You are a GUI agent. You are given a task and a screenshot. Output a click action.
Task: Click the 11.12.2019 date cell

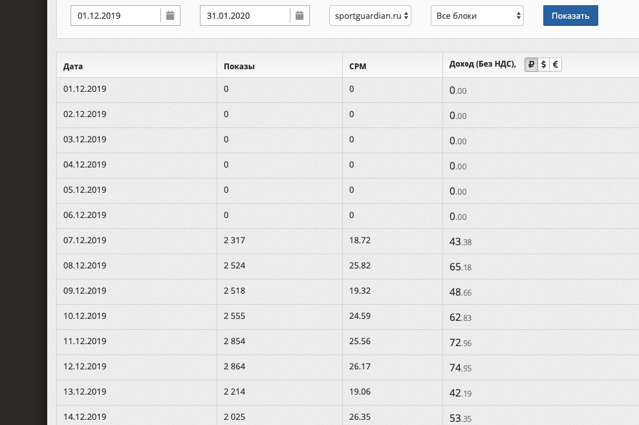point(85,341)
